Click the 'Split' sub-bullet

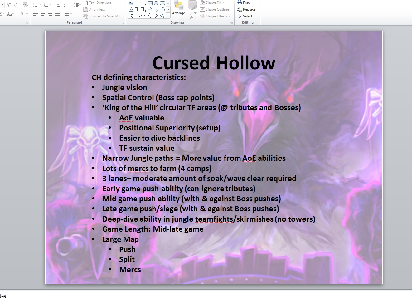(127, 259)
